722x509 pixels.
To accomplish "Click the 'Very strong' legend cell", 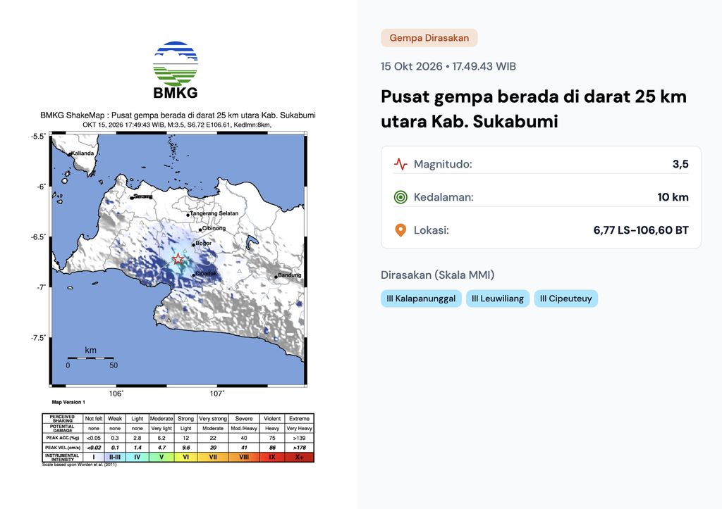I will tap(213, 419).
